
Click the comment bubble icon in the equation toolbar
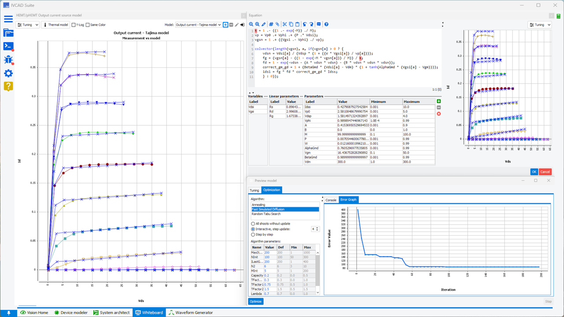(x=319, y=24)
